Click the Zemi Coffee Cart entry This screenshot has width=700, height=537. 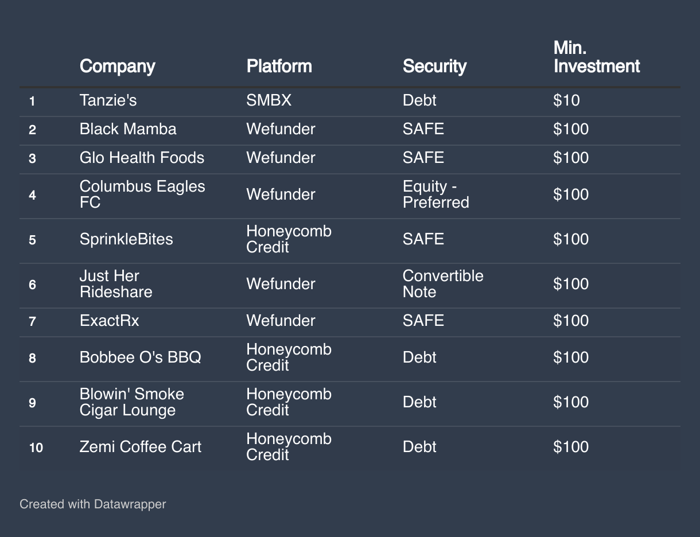(140, 447)
